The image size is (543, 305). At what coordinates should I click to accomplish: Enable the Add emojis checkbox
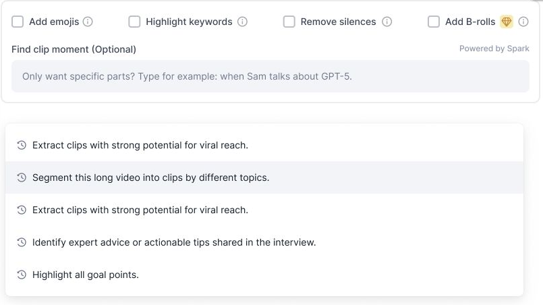click(x=18, y=22)
